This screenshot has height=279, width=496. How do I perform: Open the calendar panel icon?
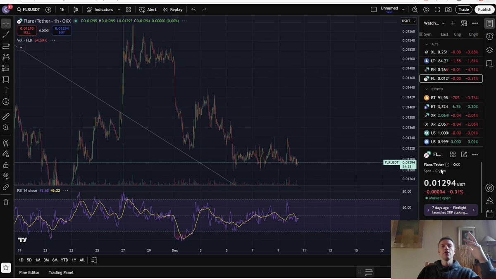pyautogui.click(x=489, y=214)
